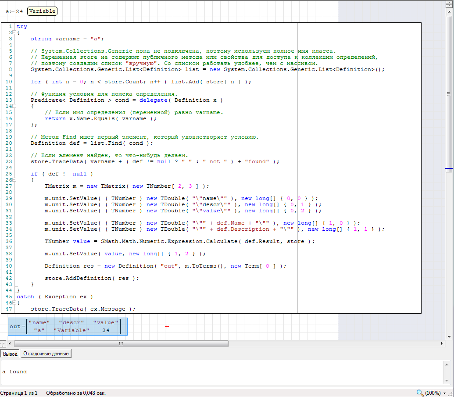Click the a:=24 variable definition

(x=14, y=11)
